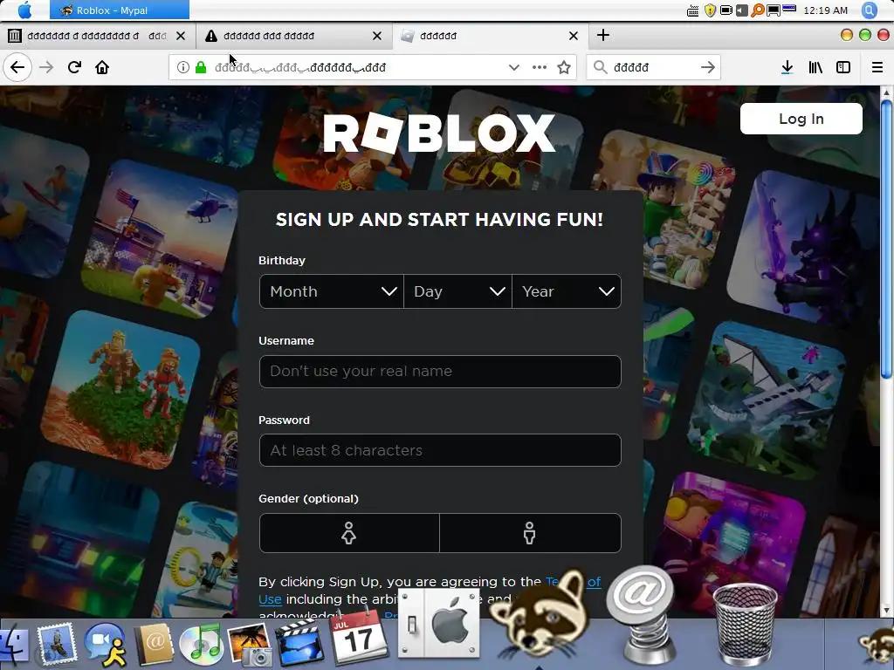This screenshot has width=894, height=670.
Task: Open the library bookshelf icon
Action: tap(815, 67)
